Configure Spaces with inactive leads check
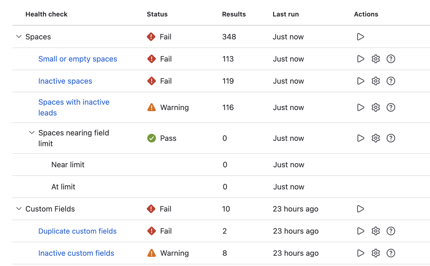430x266 pixels. coord(376,107)
